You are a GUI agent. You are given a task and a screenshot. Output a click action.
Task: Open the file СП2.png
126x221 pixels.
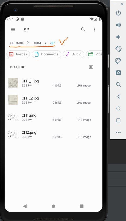[53, 134]
